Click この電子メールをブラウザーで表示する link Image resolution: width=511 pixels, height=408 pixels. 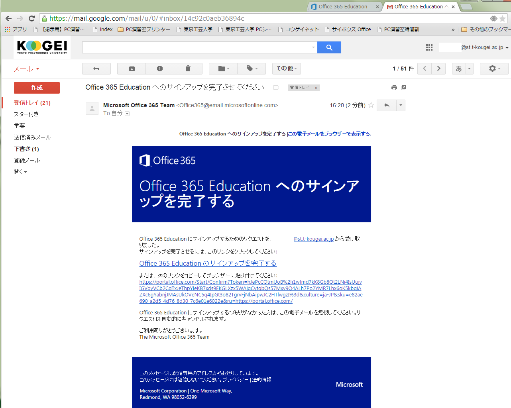[329, 134]
